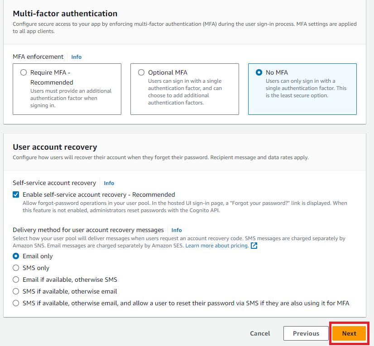Choose SMS only delivery method

[x=16, y=268]
